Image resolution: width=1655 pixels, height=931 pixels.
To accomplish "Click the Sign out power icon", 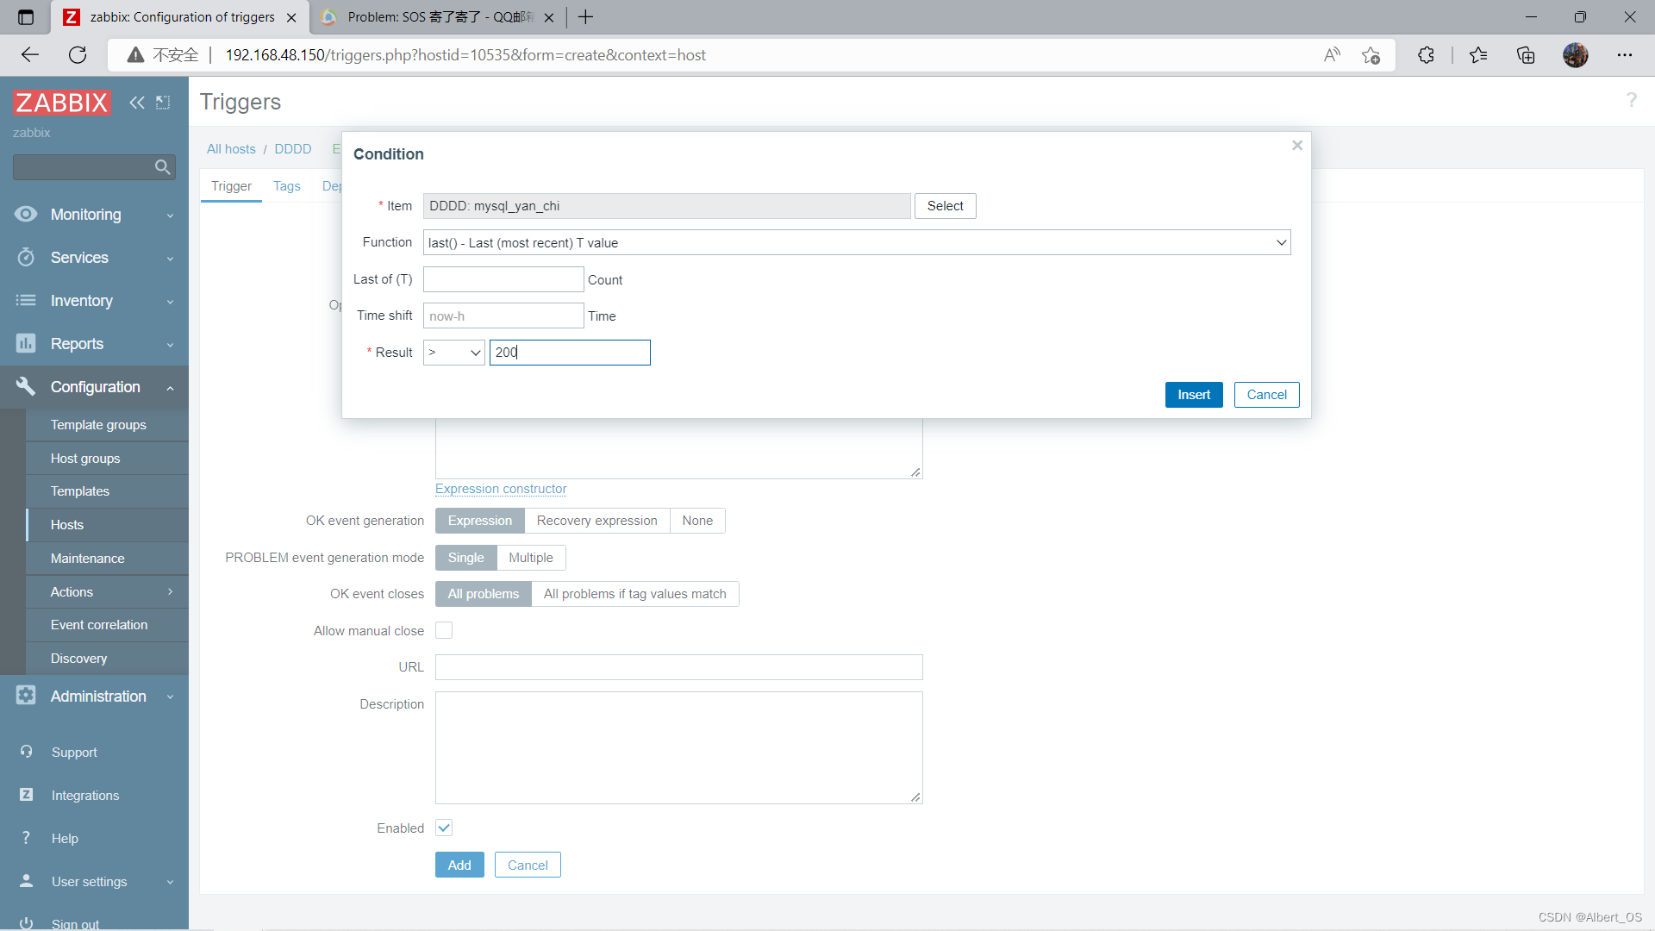I will pyautogui.click(x=26, y=922).
